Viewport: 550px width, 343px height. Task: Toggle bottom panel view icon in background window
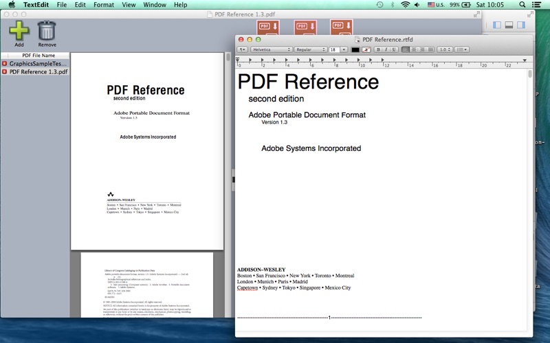point(509,25)
